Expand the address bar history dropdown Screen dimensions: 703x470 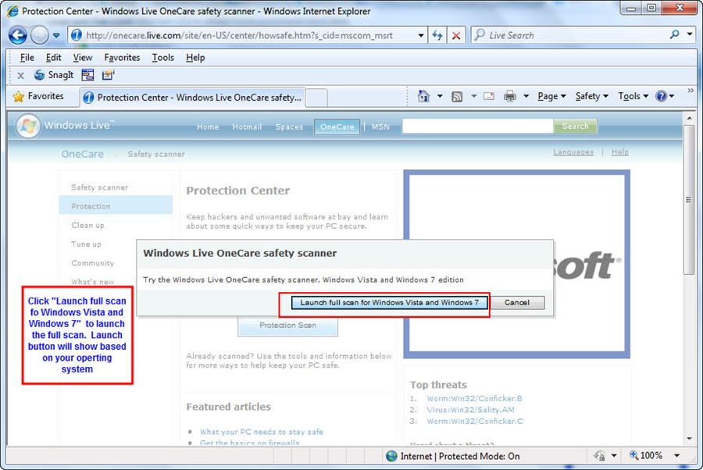420,35
